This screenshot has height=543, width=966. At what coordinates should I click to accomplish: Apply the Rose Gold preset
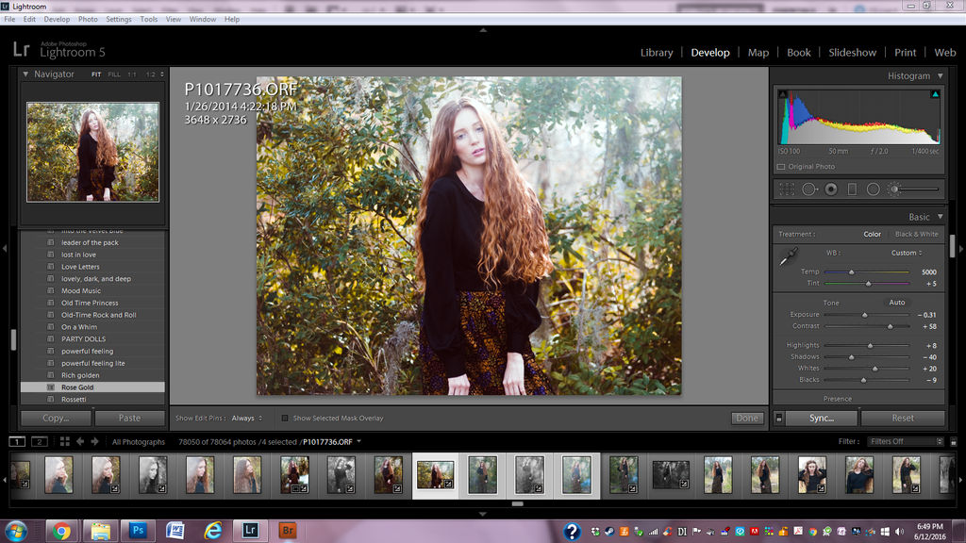click(x=92, y=387)
